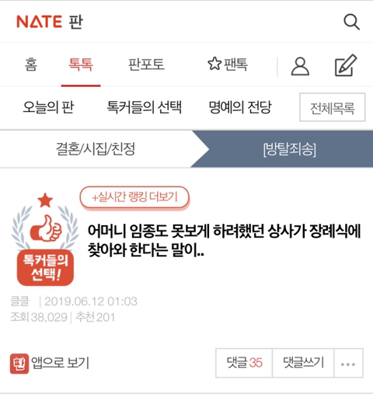Click the 결혼/시집/친정 category breadcrumb

pos(96,149)
